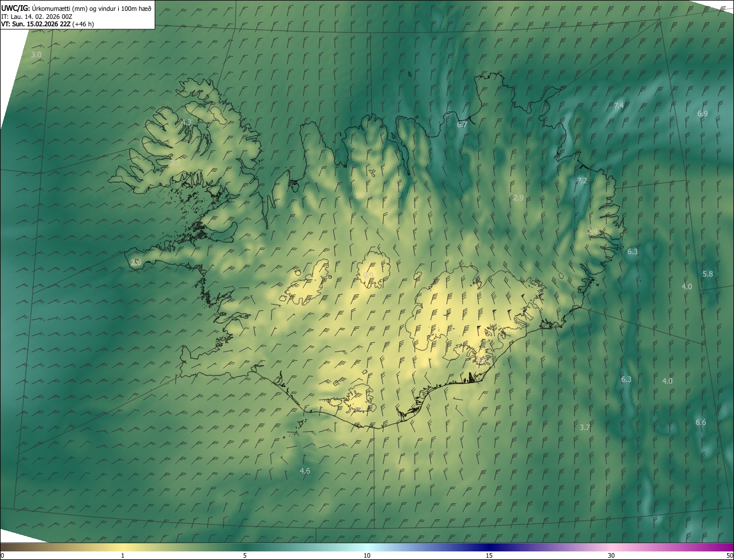This screenshot has height=560, width=734.
Task: Click the colorbar tick label 10
Action: click(367, 555)
